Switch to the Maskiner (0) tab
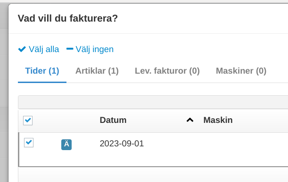Image resolution: width=288 pixels, height=182 pixels. pos(241,71)
